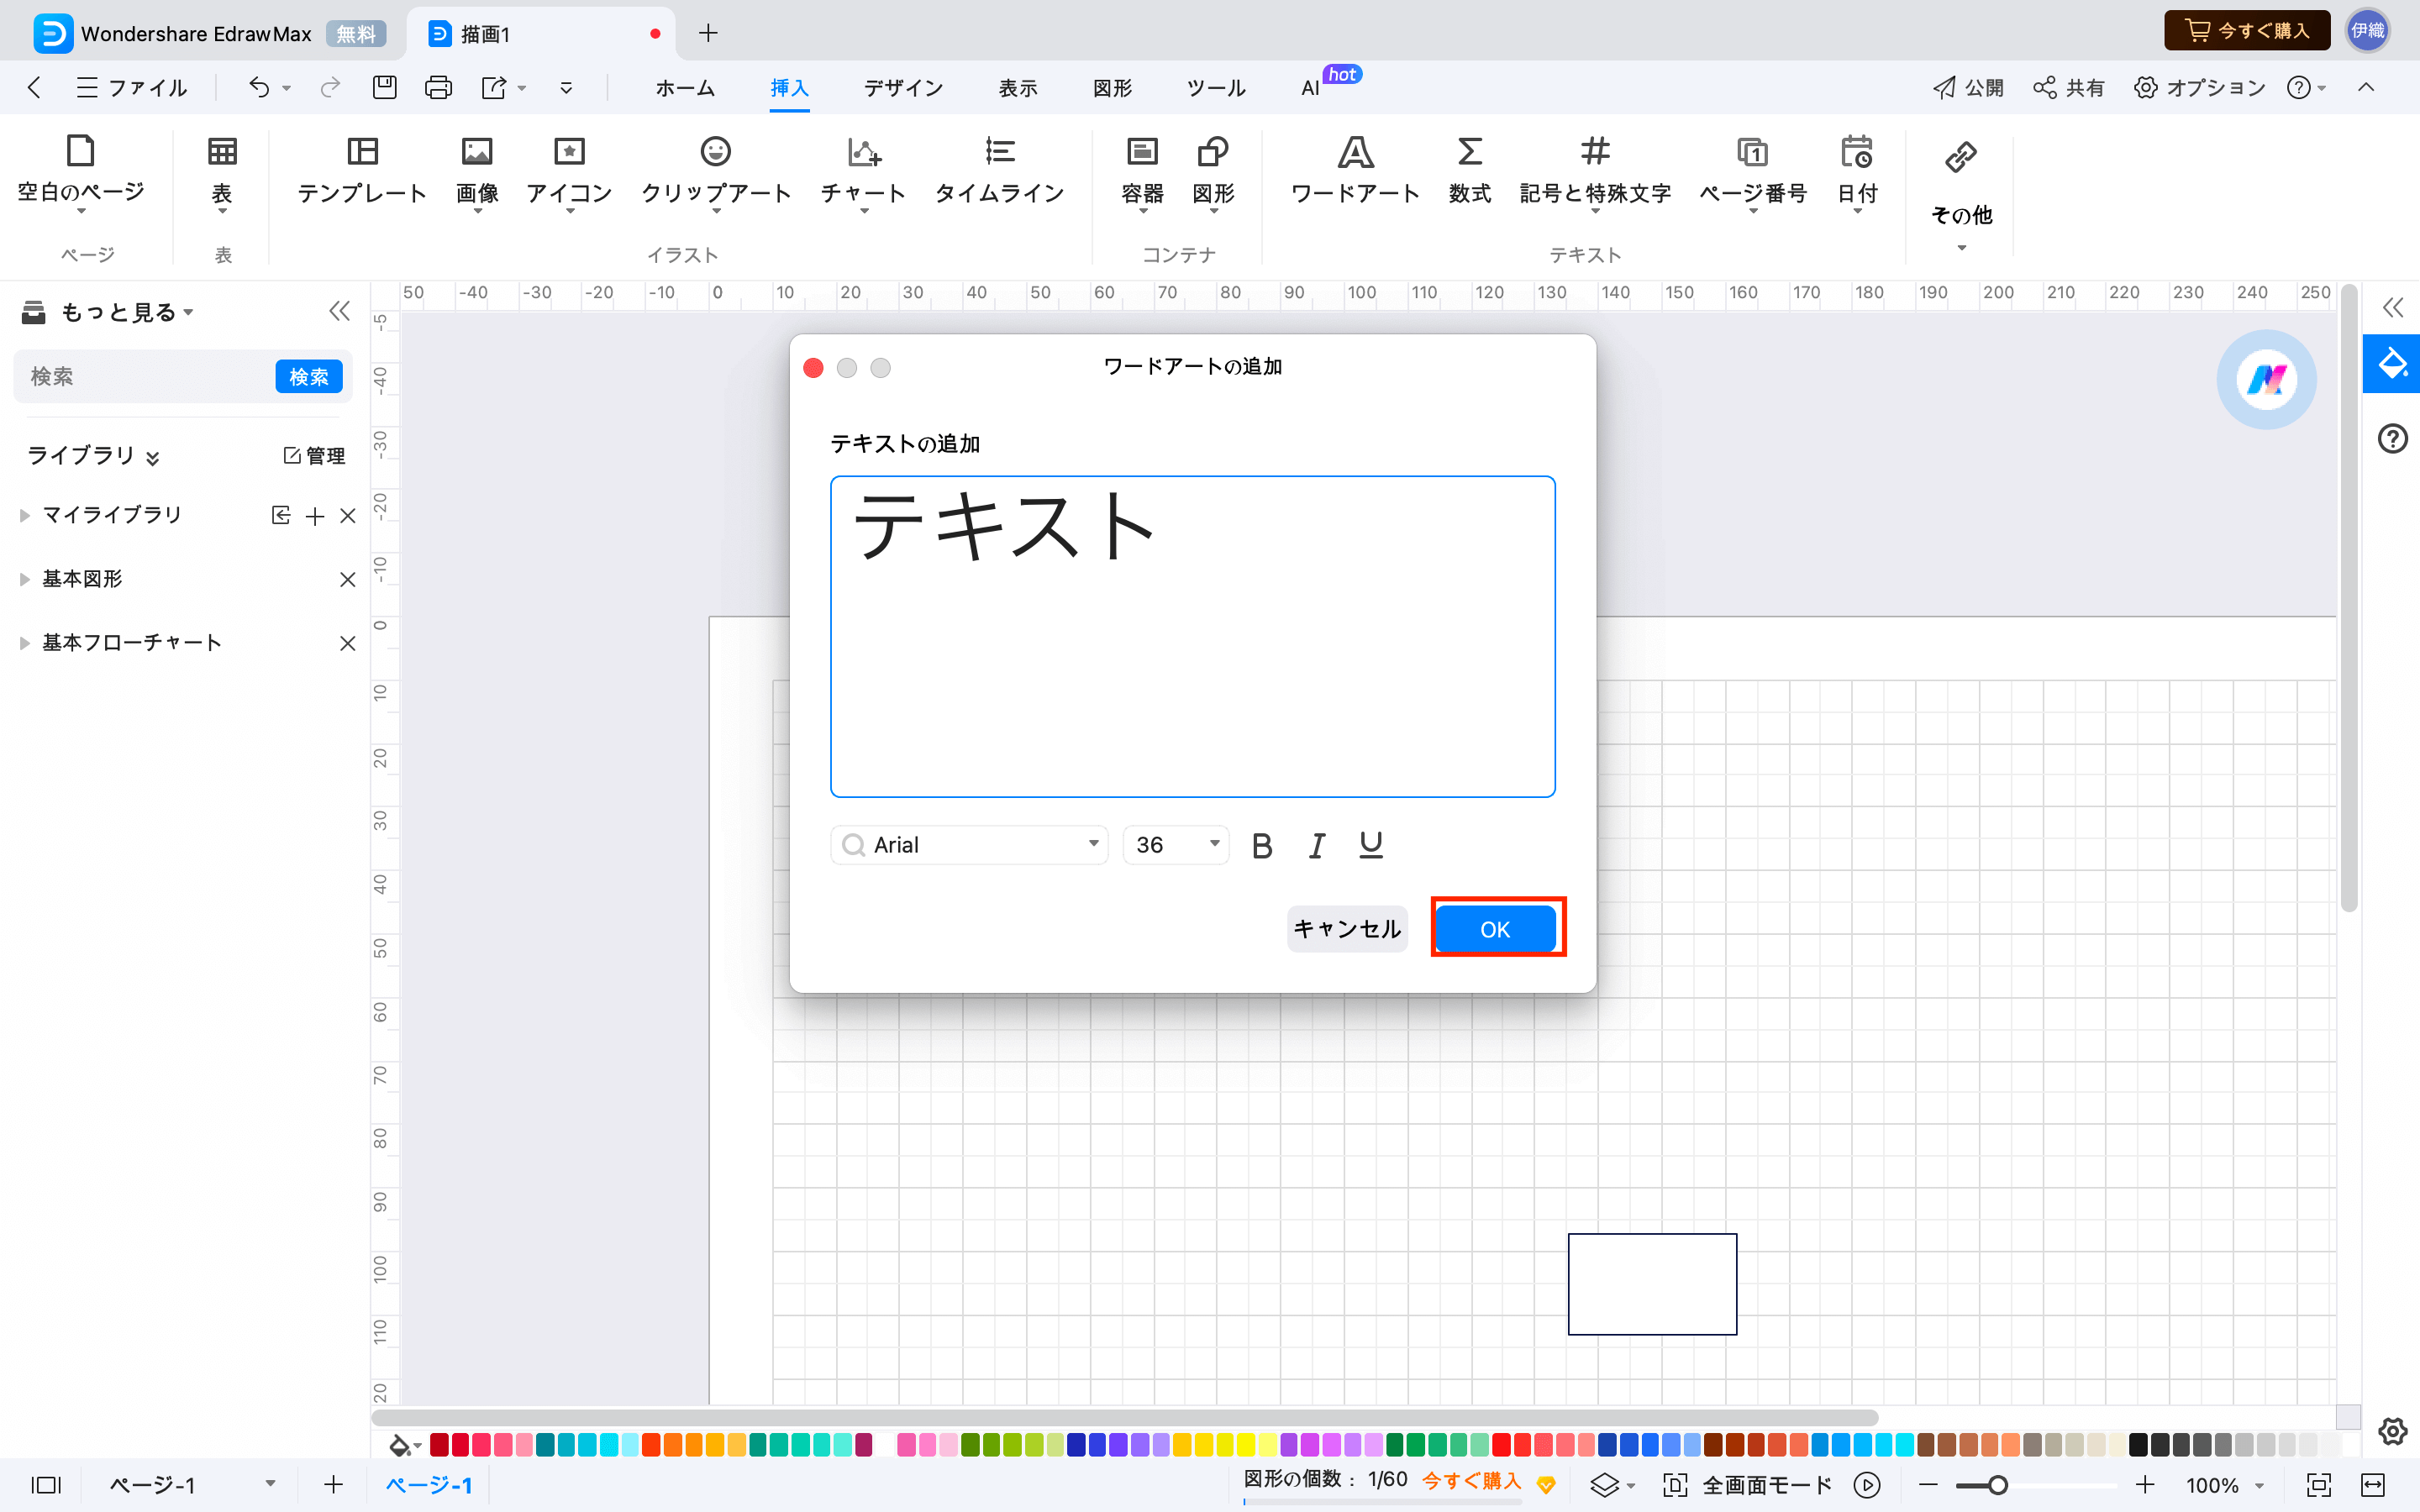Expand the 基本フローチャート library
Viewport: 2420px width, 1512px height.
click(x=25, y=643)
